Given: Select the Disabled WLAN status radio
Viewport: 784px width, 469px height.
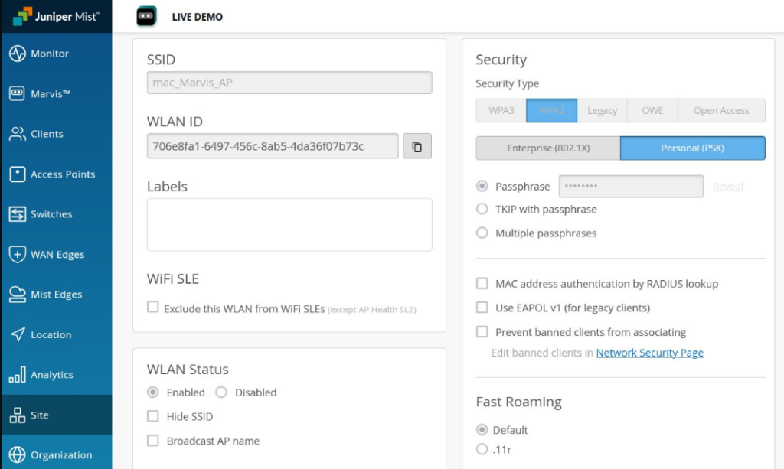Looking at the screenshot, I should click(221, 392).
